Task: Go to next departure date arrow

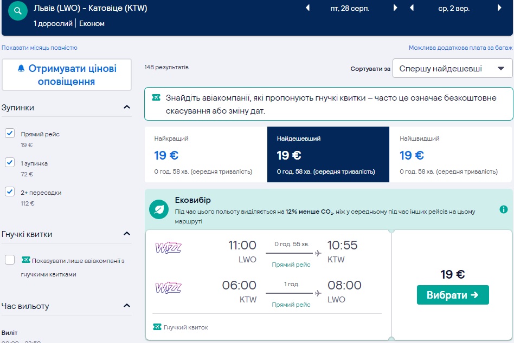Action: click(395, 8)
